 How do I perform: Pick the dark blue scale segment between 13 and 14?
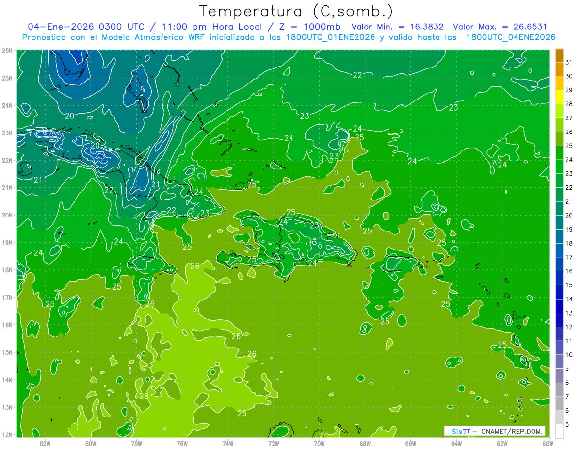pos(559,306)
